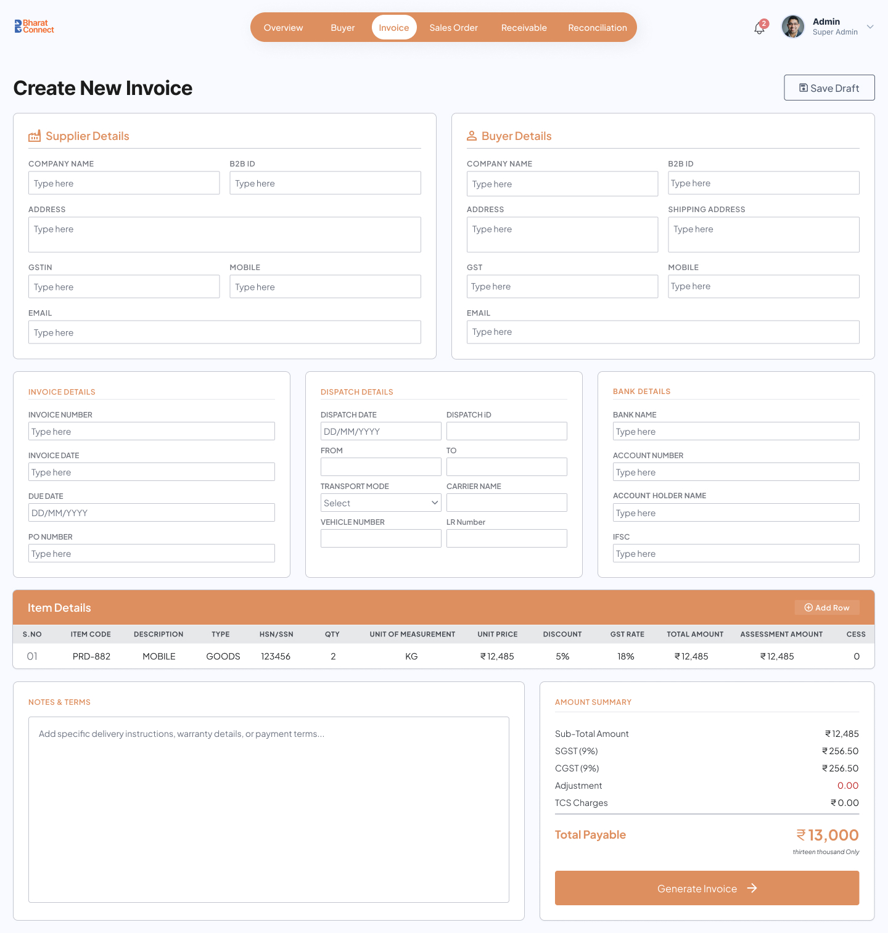
Task: Click the 18% GST rate cell
Action: pyautogui.click(x=626, y=656)
